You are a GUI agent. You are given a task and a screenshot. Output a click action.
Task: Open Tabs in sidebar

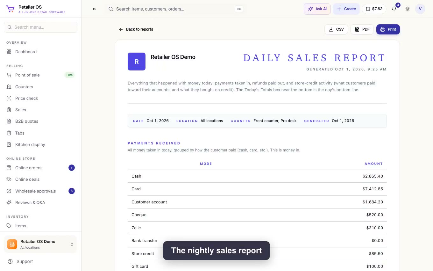[x=40, y=133]
